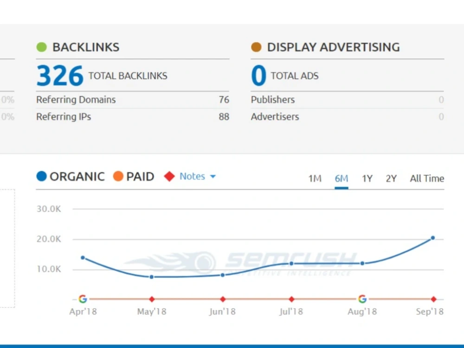Viewport: 464px width, 348px height.
Task: Click the TOTAL ADS caption
Action: [295, 76]
